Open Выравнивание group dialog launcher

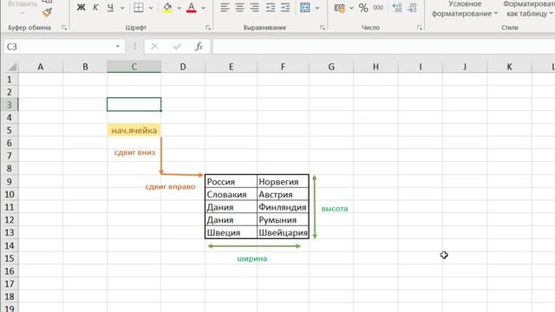323,28
